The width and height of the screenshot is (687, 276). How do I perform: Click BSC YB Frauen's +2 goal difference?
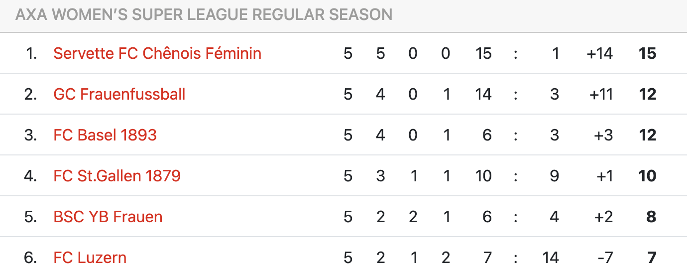tap(603, 217)
